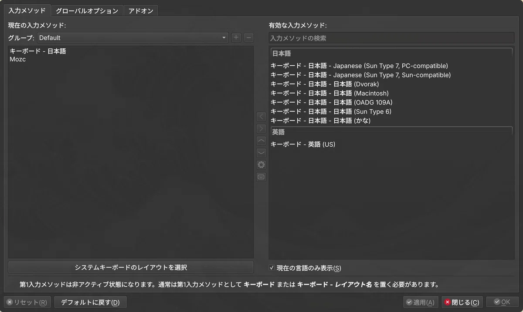
Task: Remove the current input method group
Action: click(x=248, y=38)
